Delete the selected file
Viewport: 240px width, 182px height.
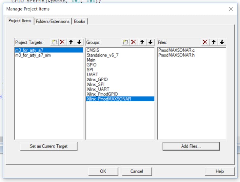click(x=205, y=42)
